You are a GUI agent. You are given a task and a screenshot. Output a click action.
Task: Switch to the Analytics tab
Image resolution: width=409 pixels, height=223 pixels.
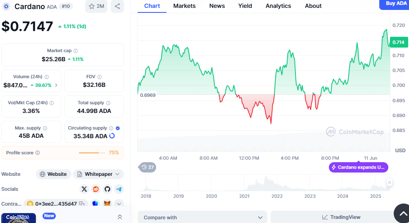[x=278, y=6]
